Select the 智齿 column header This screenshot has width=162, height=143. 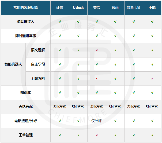(x=115, y=8)
